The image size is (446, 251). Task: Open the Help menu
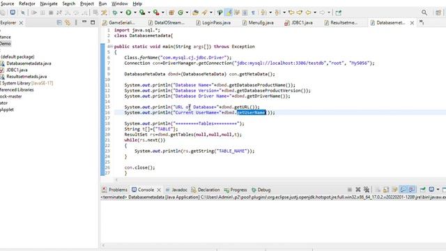coord(137,3)
